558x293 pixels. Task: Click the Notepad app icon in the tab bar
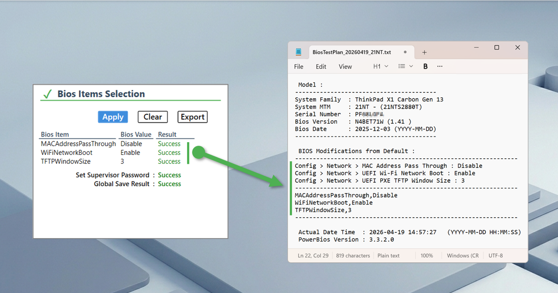(x=299, y=52)
